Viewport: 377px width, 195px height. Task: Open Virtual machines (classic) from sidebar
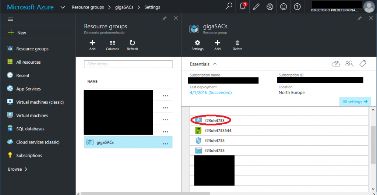(x=40, y=102)
